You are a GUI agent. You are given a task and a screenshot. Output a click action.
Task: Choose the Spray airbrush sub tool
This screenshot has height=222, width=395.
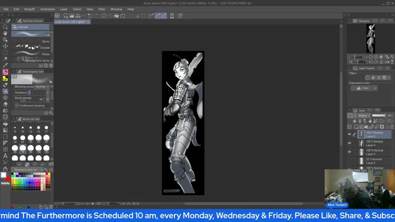click(31, 41)
